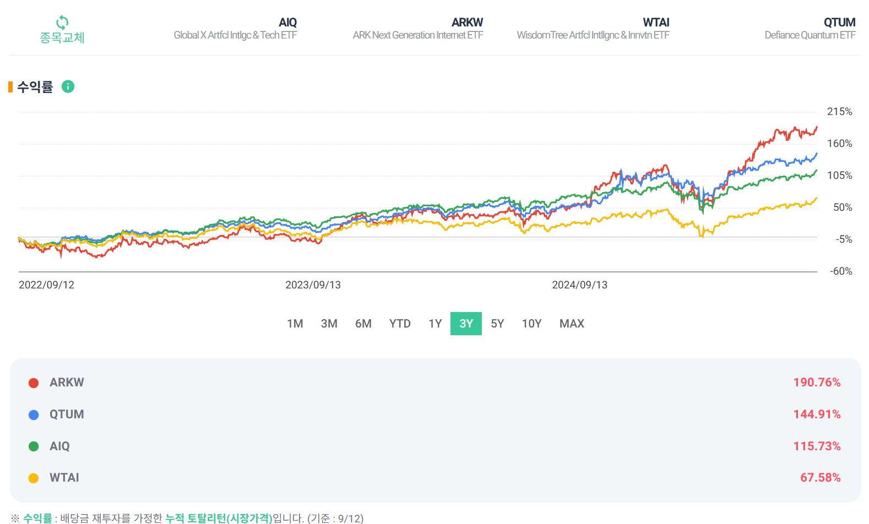Click the AIQ legend label
The width and height of the screenshot is (869, 524).
[x=59, y=446]
